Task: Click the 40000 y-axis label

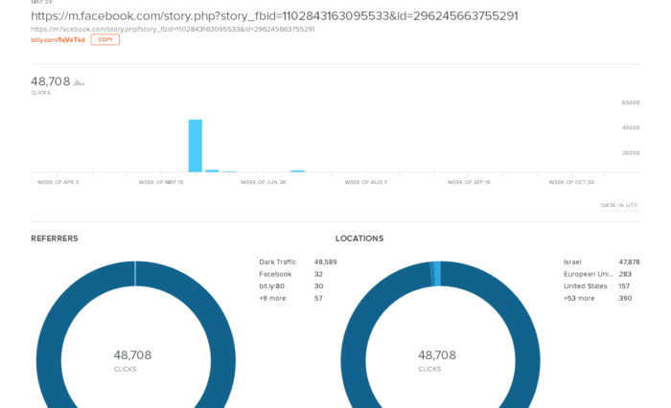Action: [631, 128]
